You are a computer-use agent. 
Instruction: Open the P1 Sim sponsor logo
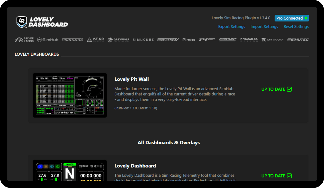(207, 40)
